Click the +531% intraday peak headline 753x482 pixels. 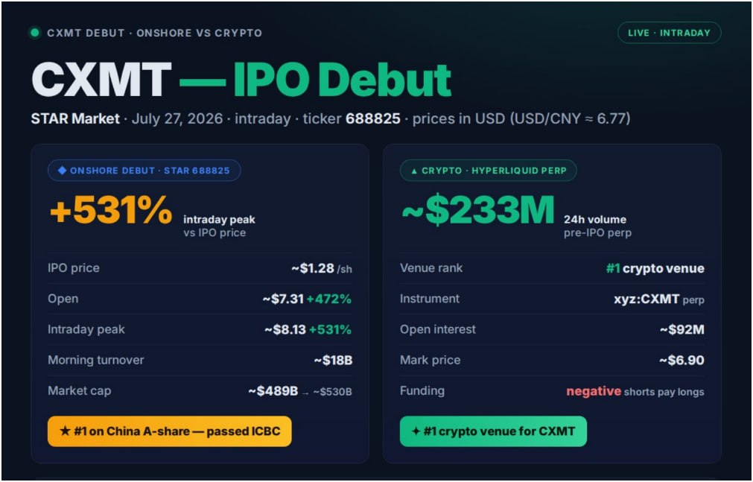coord(110,209)
